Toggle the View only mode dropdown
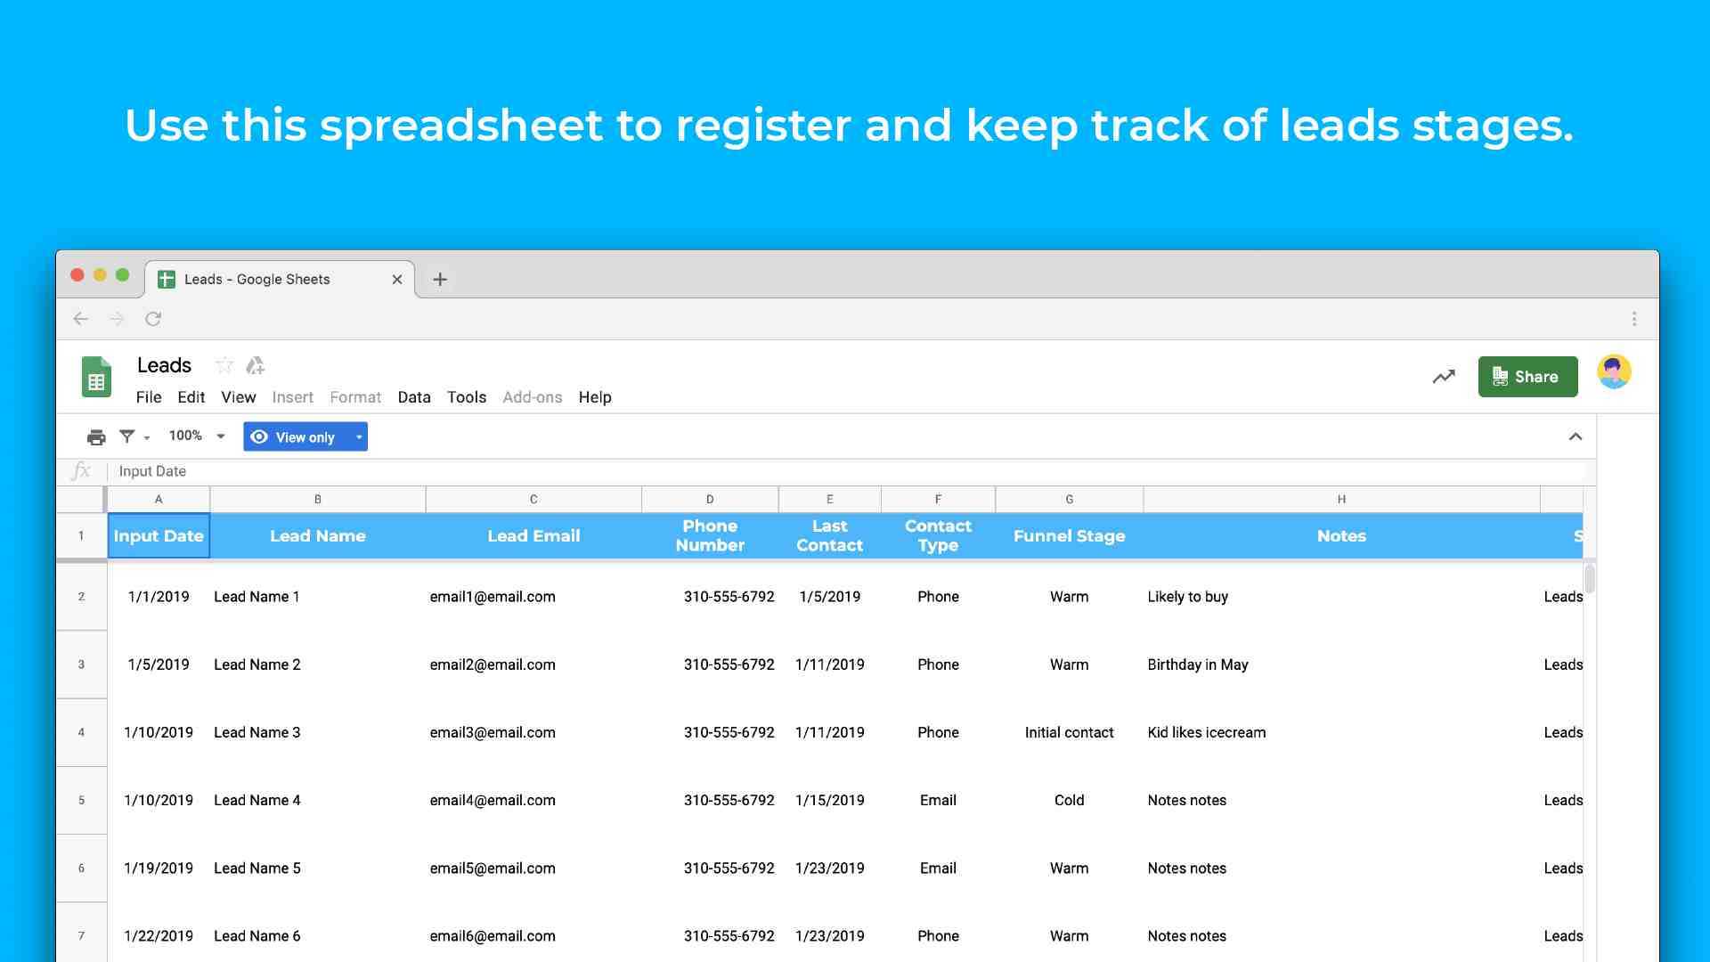 [358, 437]
